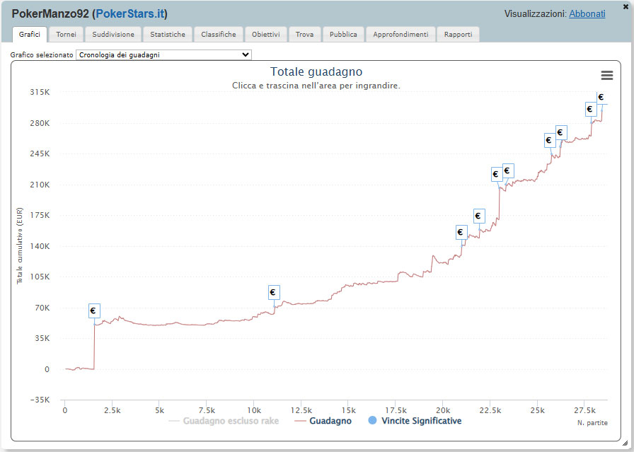Click the Totale guadagno chart title
This screenshot has width=634, height=452.
[316, 71]
